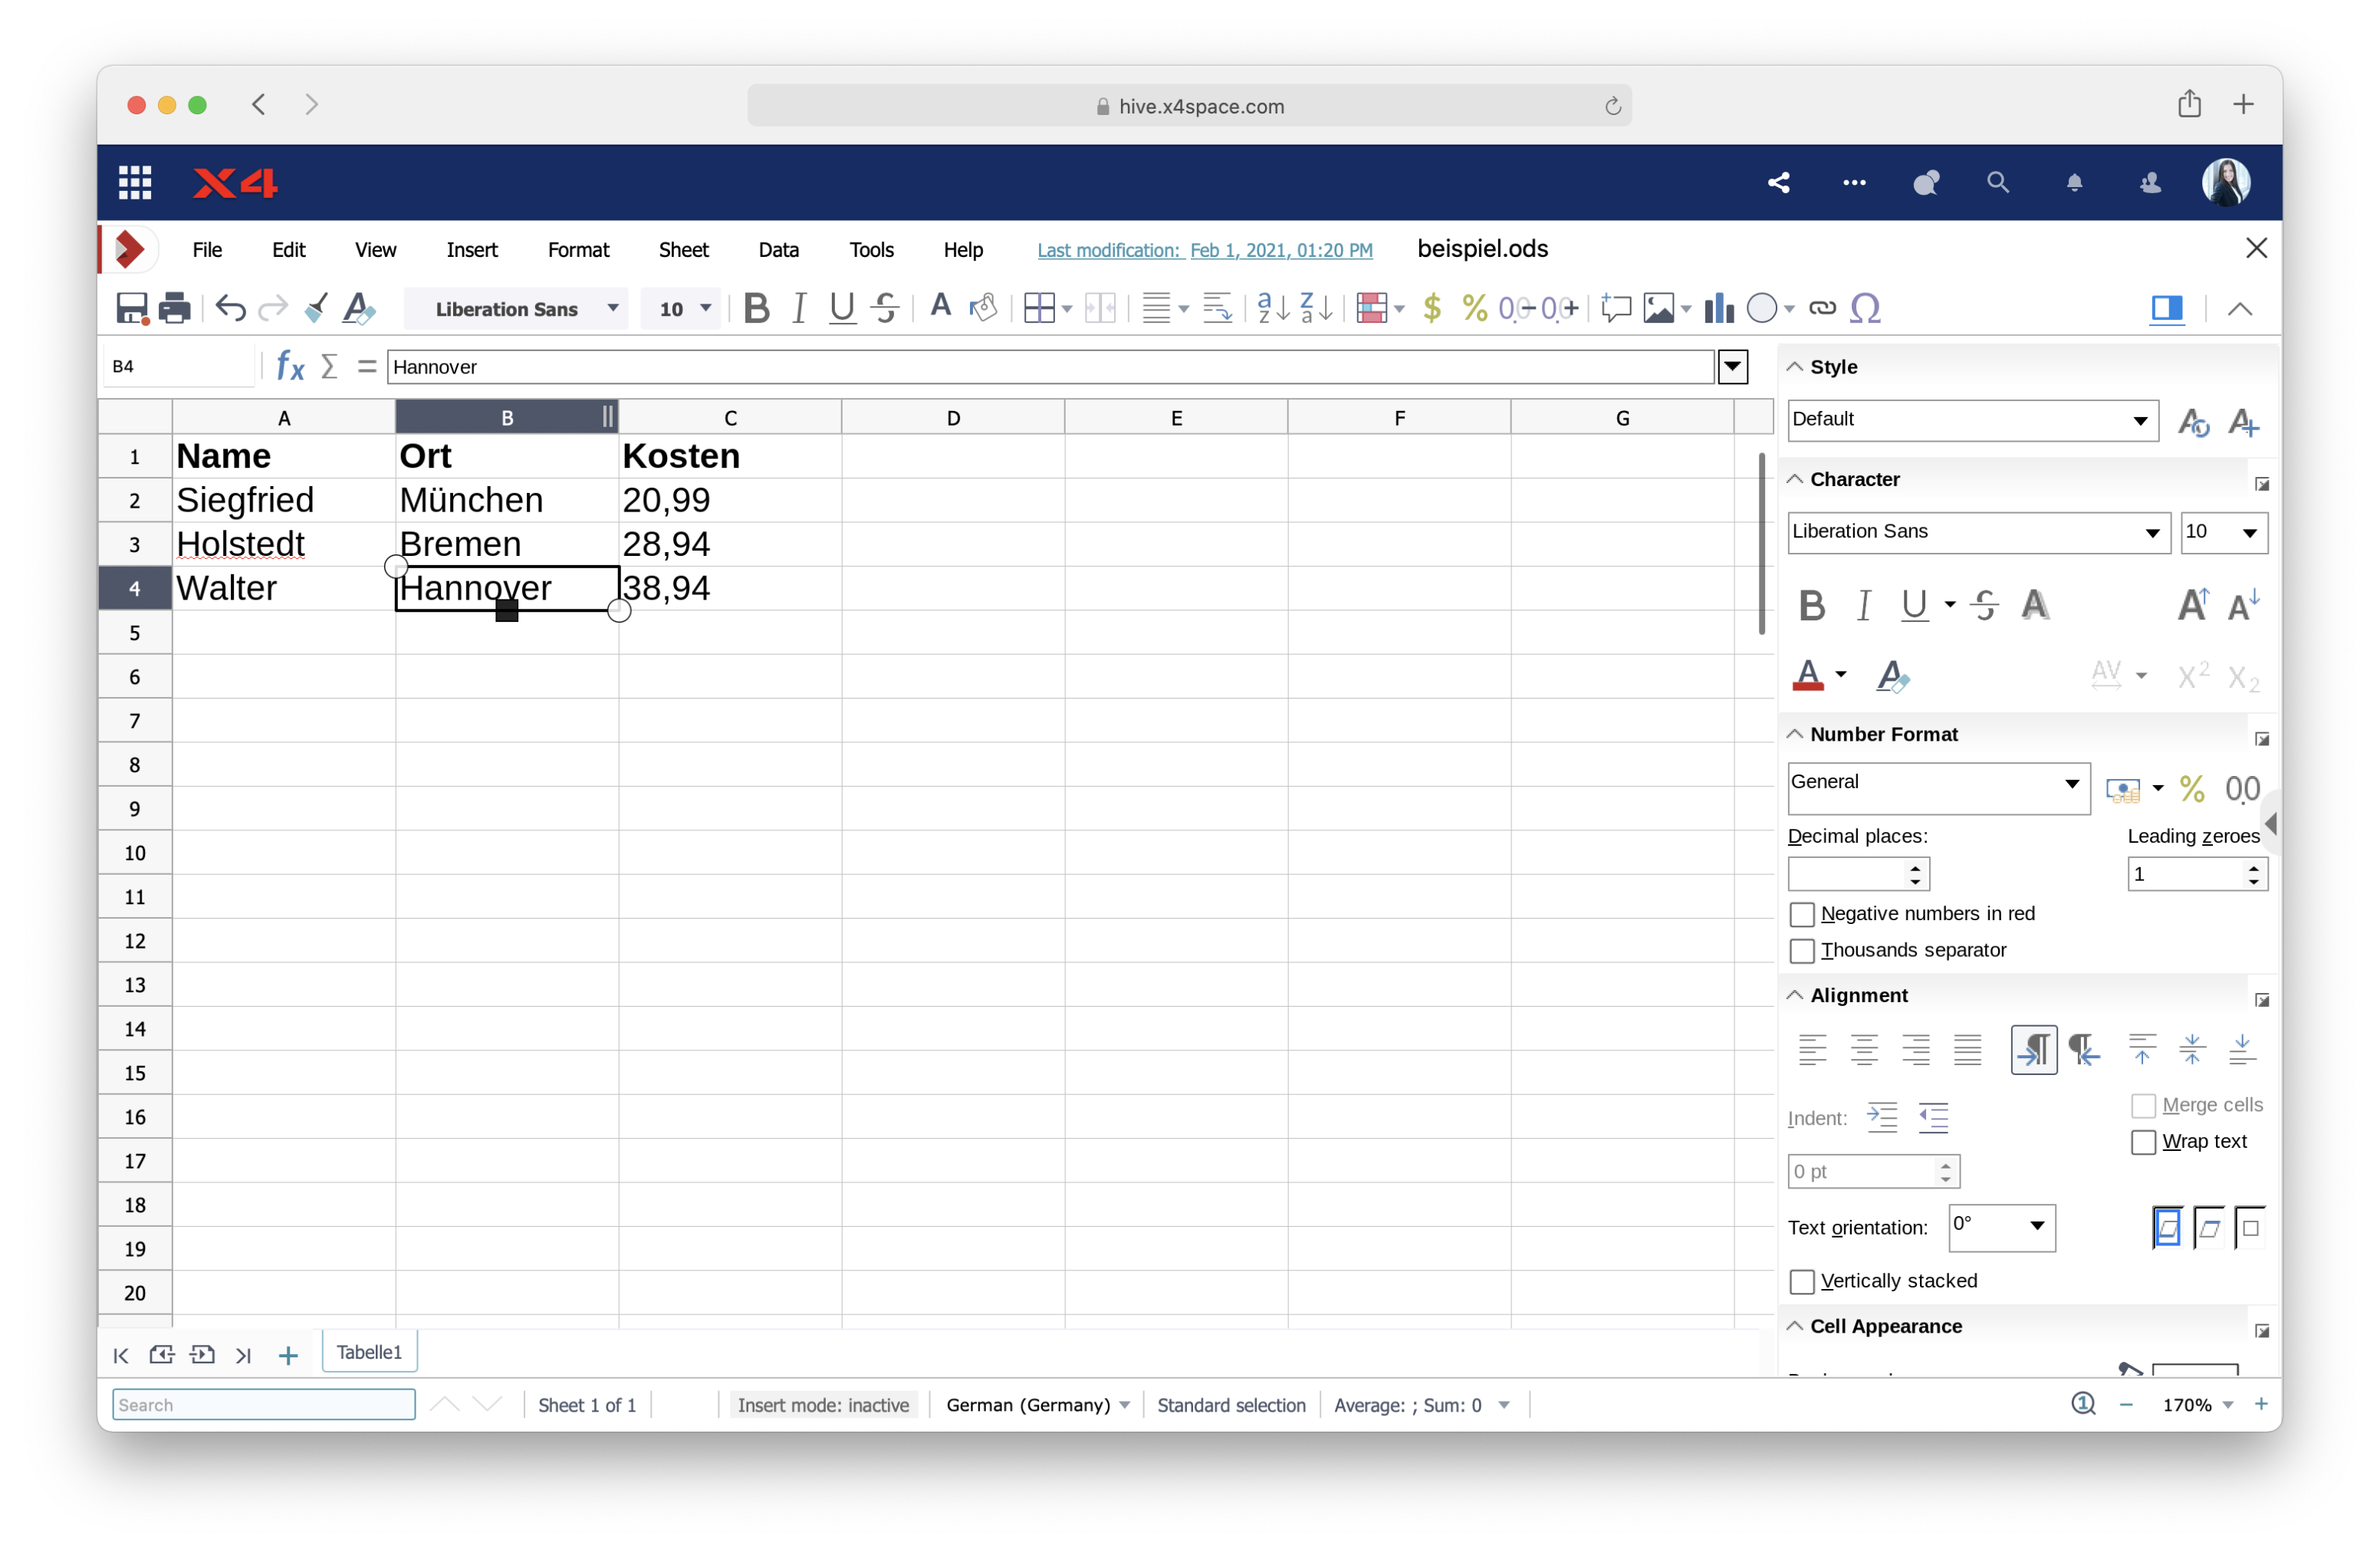2380x1552 pixels.
Task: Apply Percent format in toolbar
Action: tap(1475, 308)
